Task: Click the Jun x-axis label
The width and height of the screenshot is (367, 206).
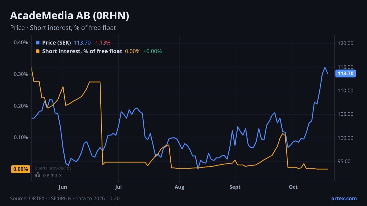Action: [x=63, y=187]
